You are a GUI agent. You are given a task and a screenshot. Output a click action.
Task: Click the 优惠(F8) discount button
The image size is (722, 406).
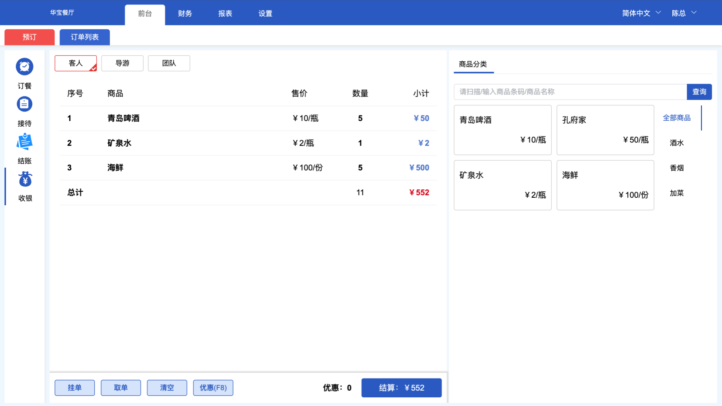(213, 388)
